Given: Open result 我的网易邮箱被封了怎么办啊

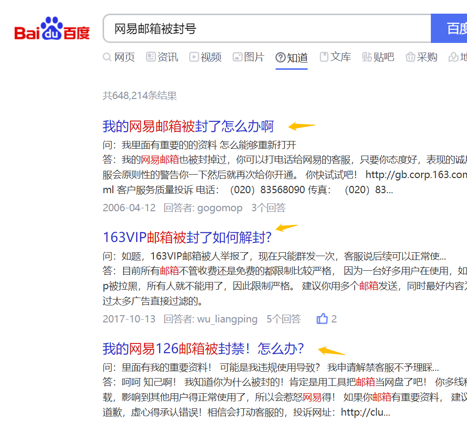Looking at the screenshot, I should 188,126.
